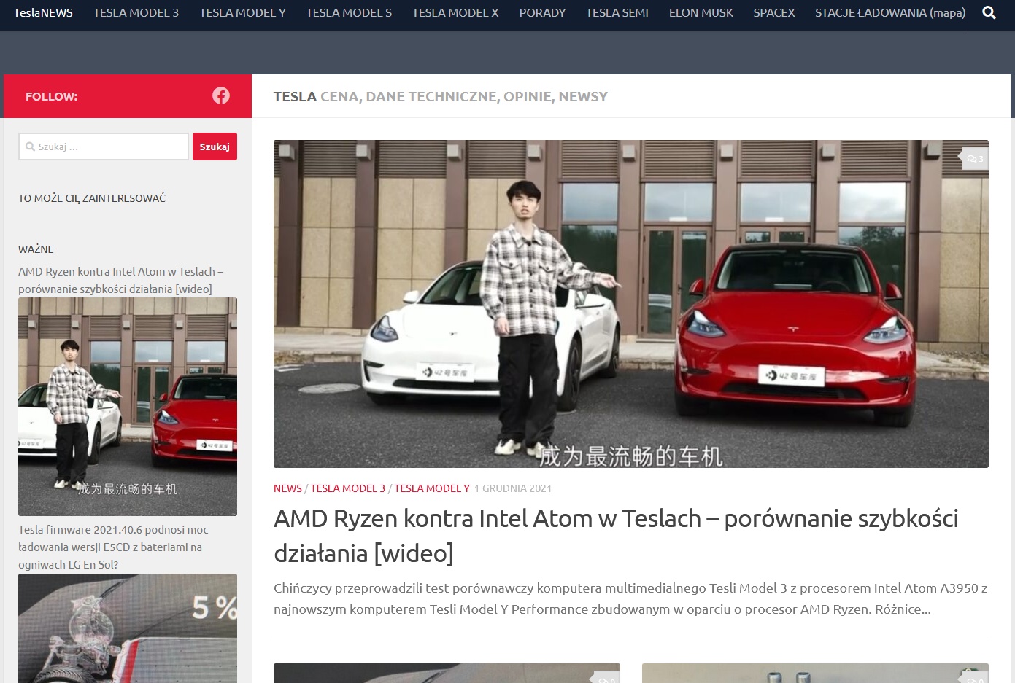Click the 1 GRUDNIA 2021 date text
Screen dimensions: 1015x683
[513, 488]
